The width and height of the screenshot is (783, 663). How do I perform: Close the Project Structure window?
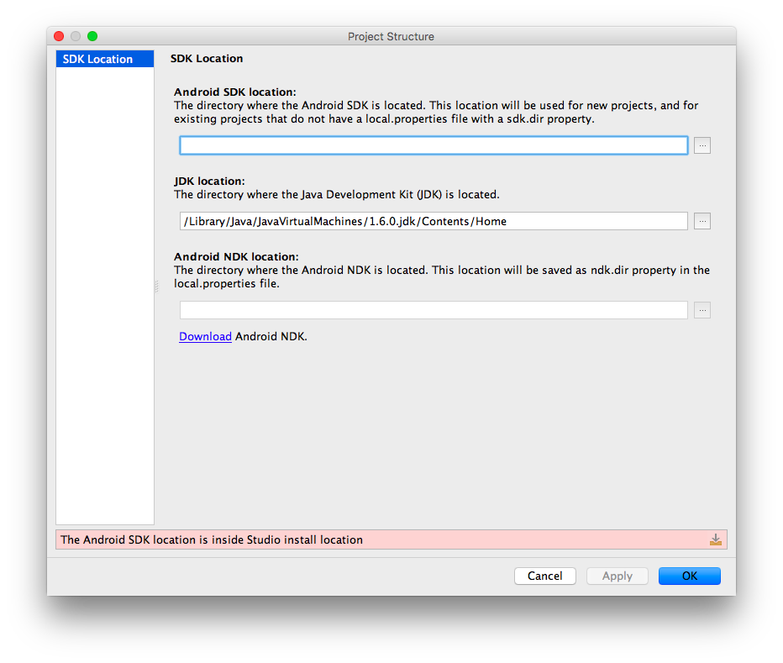(59, 36)
